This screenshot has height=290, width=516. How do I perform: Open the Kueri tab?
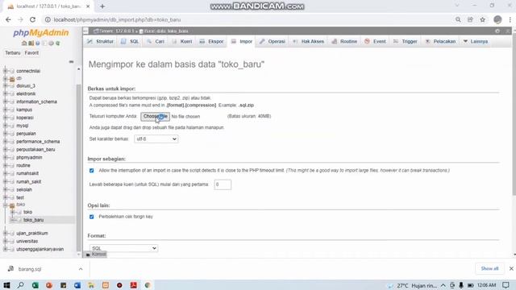coord(182,41)
